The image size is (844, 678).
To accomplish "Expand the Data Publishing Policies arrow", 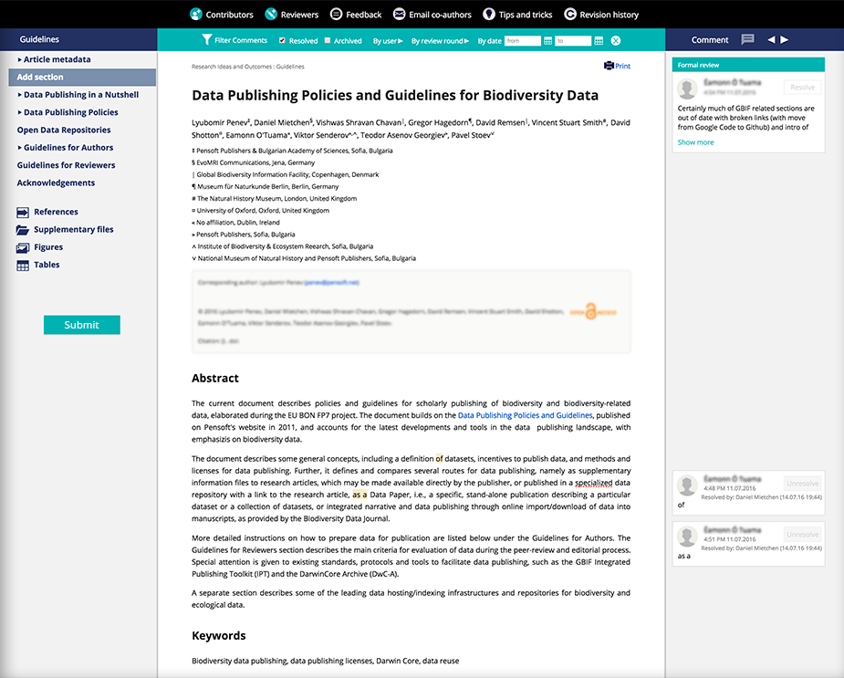I will pos(19,112).
